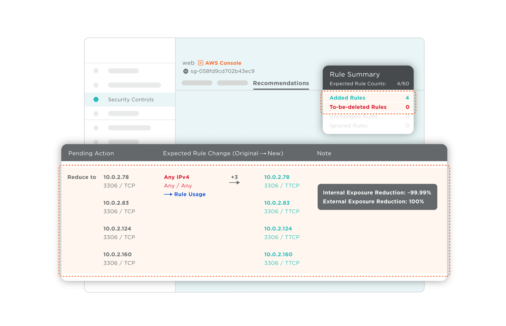Screen dimensions: 506x326
Task: Click the +3 arrow indicator
Action: pos(234,180)
